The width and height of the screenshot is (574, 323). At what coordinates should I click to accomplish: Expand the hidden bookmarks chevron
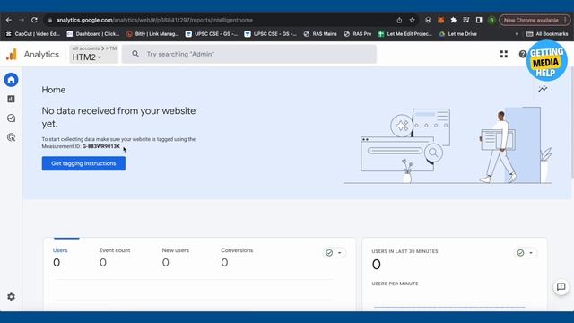click(x=517, y=34)
